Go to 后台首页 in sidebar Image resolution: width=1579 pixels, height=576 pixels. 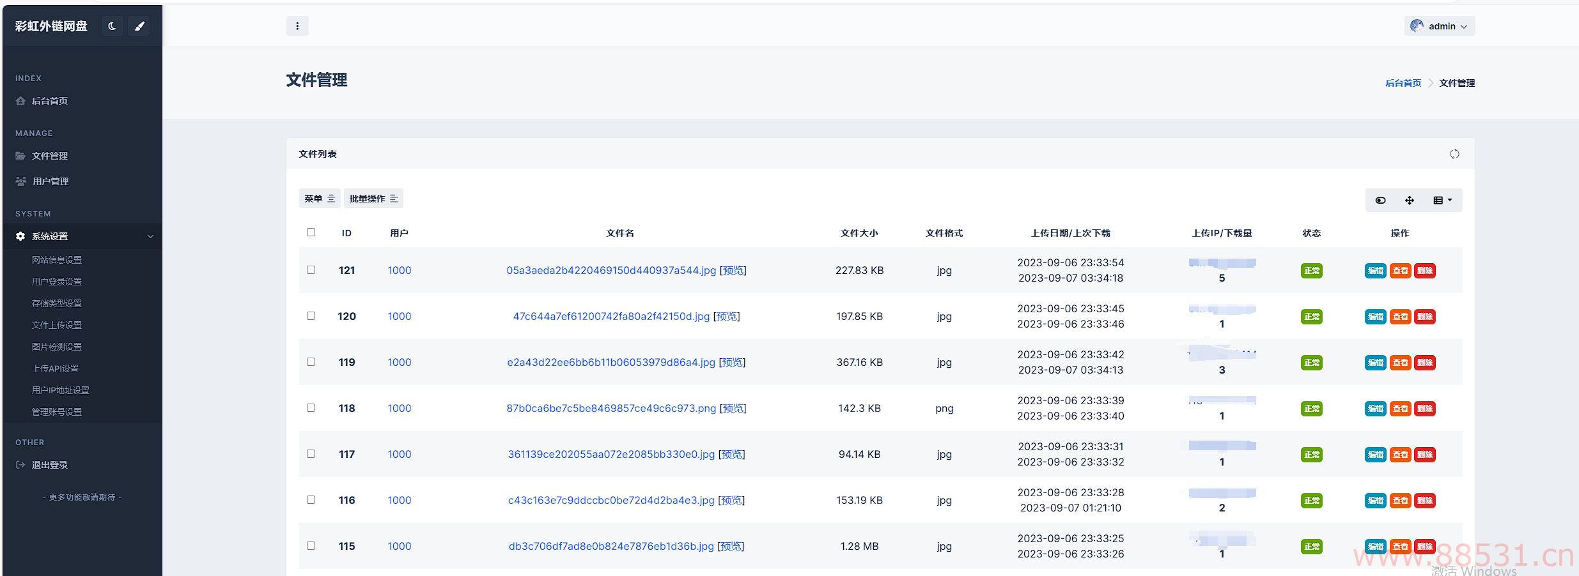pyautogui.click(x=50, y=101)
